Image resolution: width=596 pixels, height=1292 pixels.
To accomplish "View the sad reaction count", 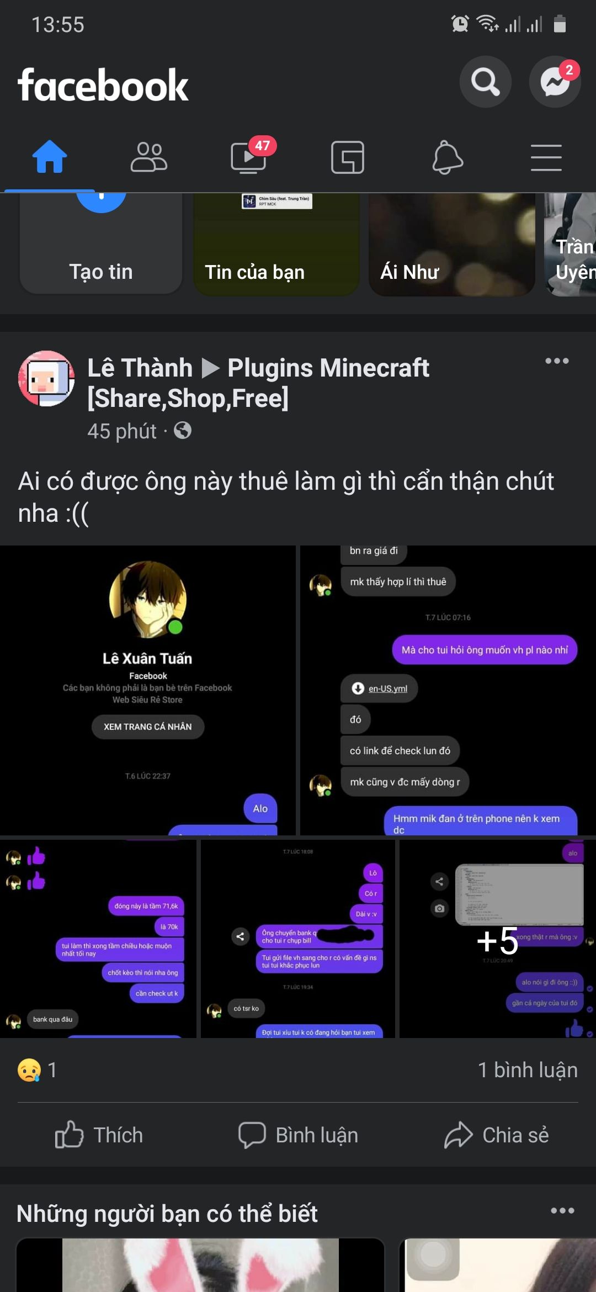I will tap(37, 1070).
